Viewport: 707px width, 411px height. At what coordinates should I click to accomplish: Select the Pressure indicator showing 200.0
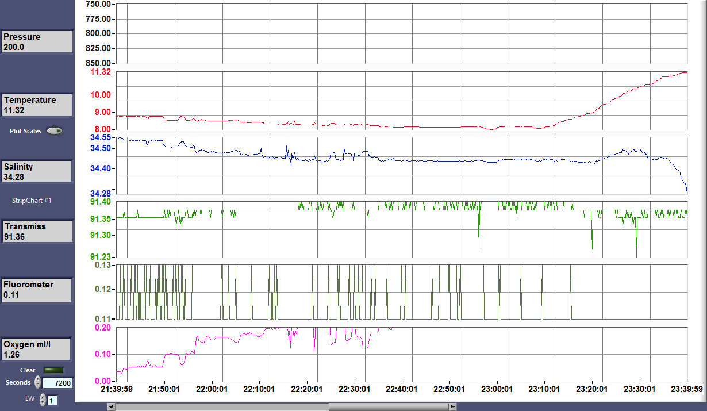pos(37,42)
